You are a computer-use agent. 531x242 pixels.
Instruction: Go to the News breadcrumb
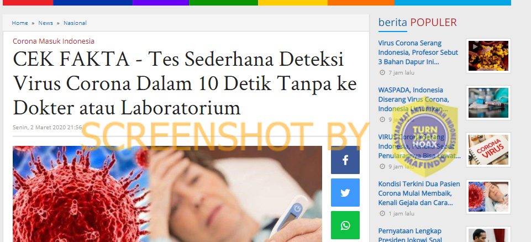(x=45, y=23)
